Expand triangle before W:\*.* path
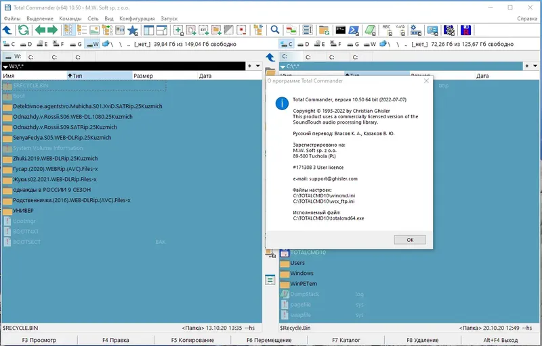 pyautogui.click(x=5, y=66)
